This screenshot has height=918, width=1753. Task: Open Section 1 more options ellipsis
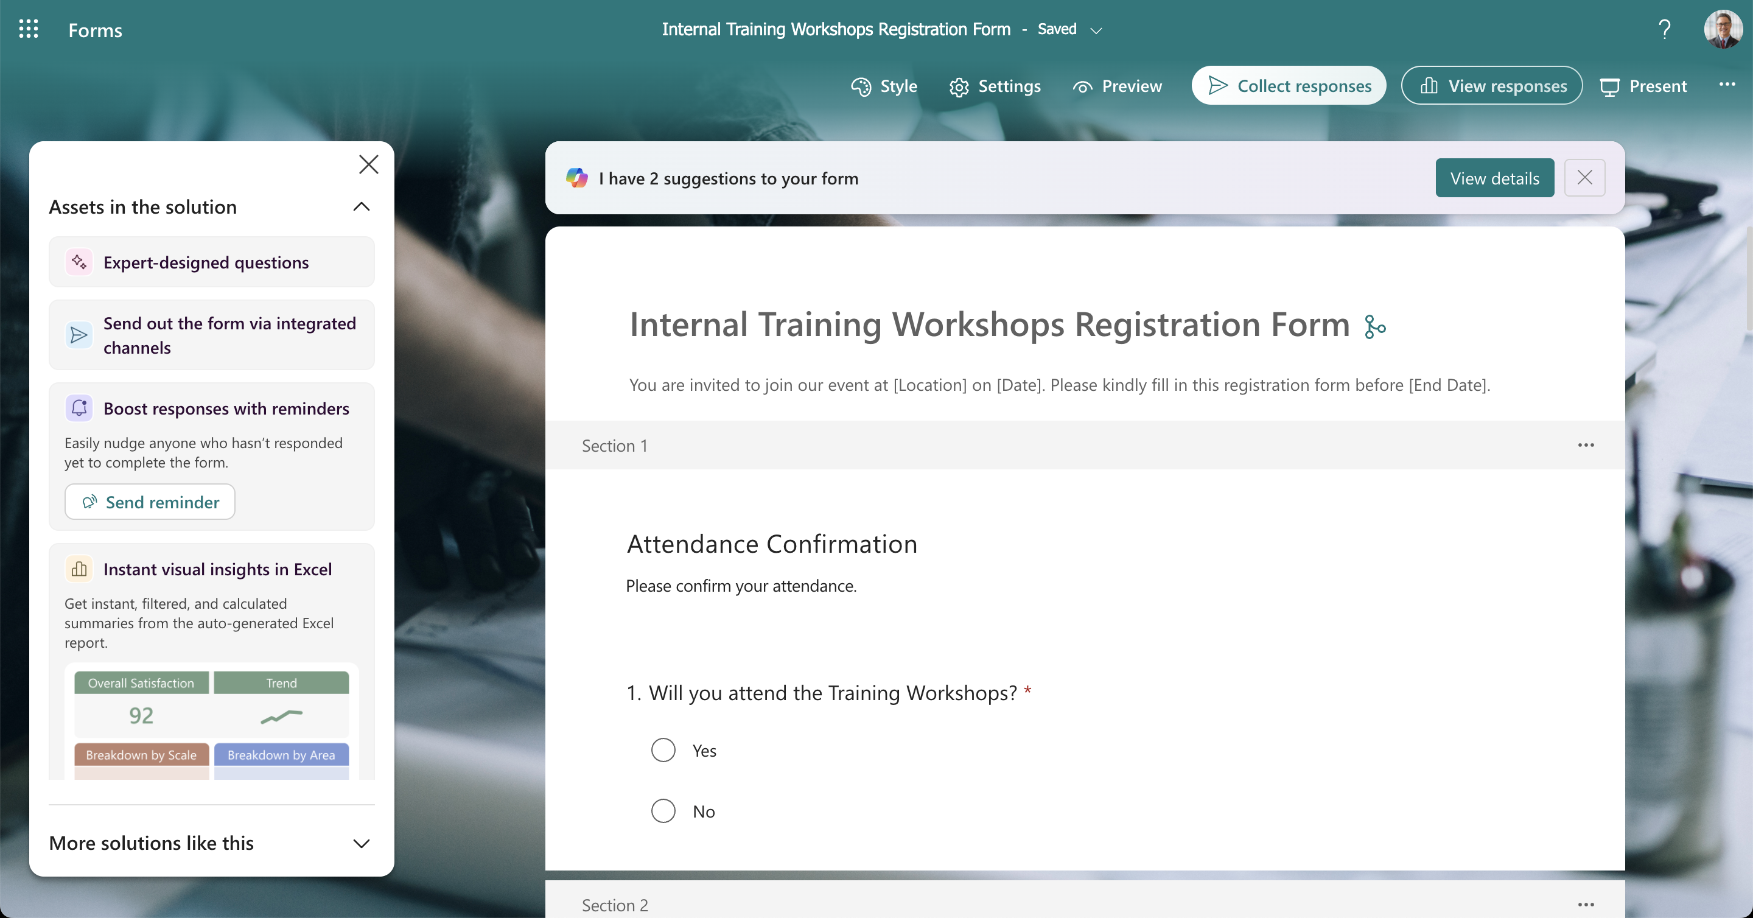(x=1586, y=445)
